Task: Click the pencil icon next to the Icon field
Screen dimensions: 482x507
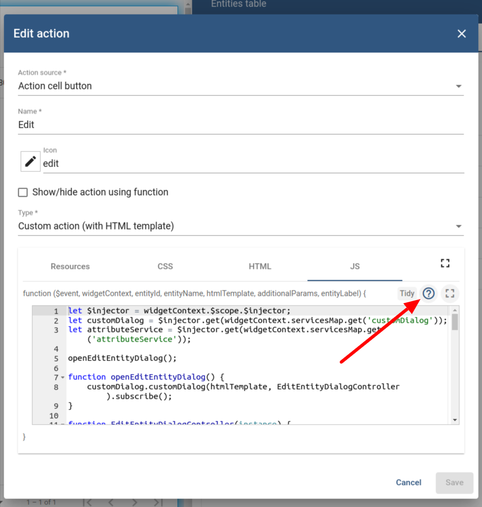Action: pos(30,161)
